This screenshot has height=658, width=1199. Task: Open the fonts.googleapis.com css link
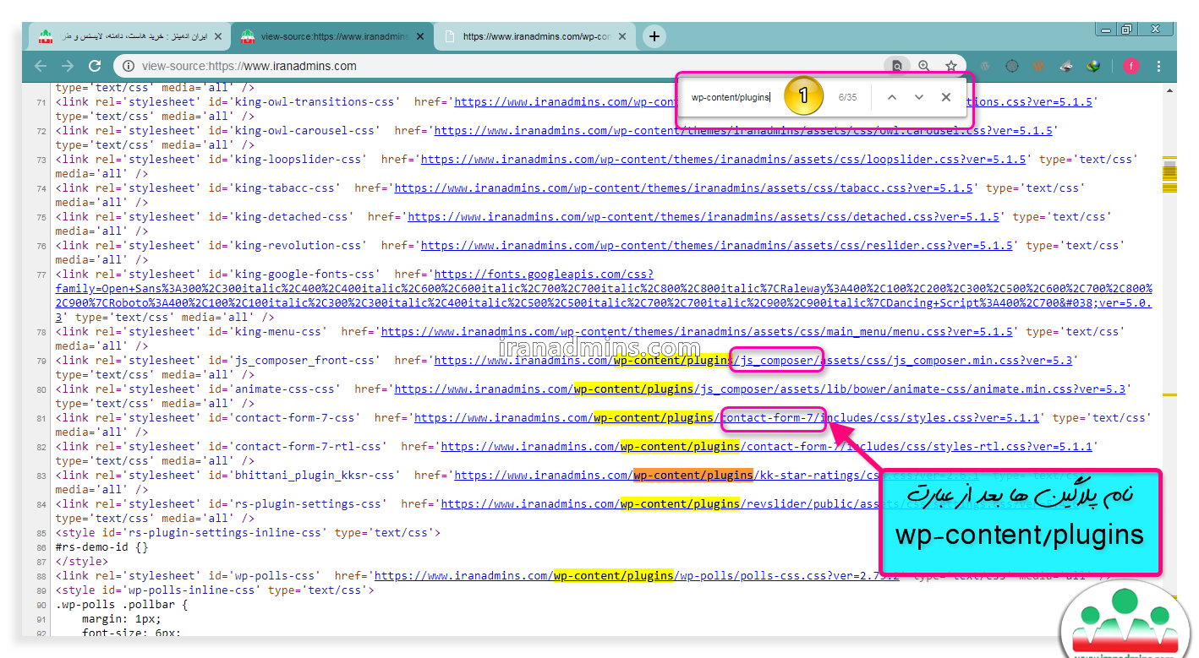[604, 296]
